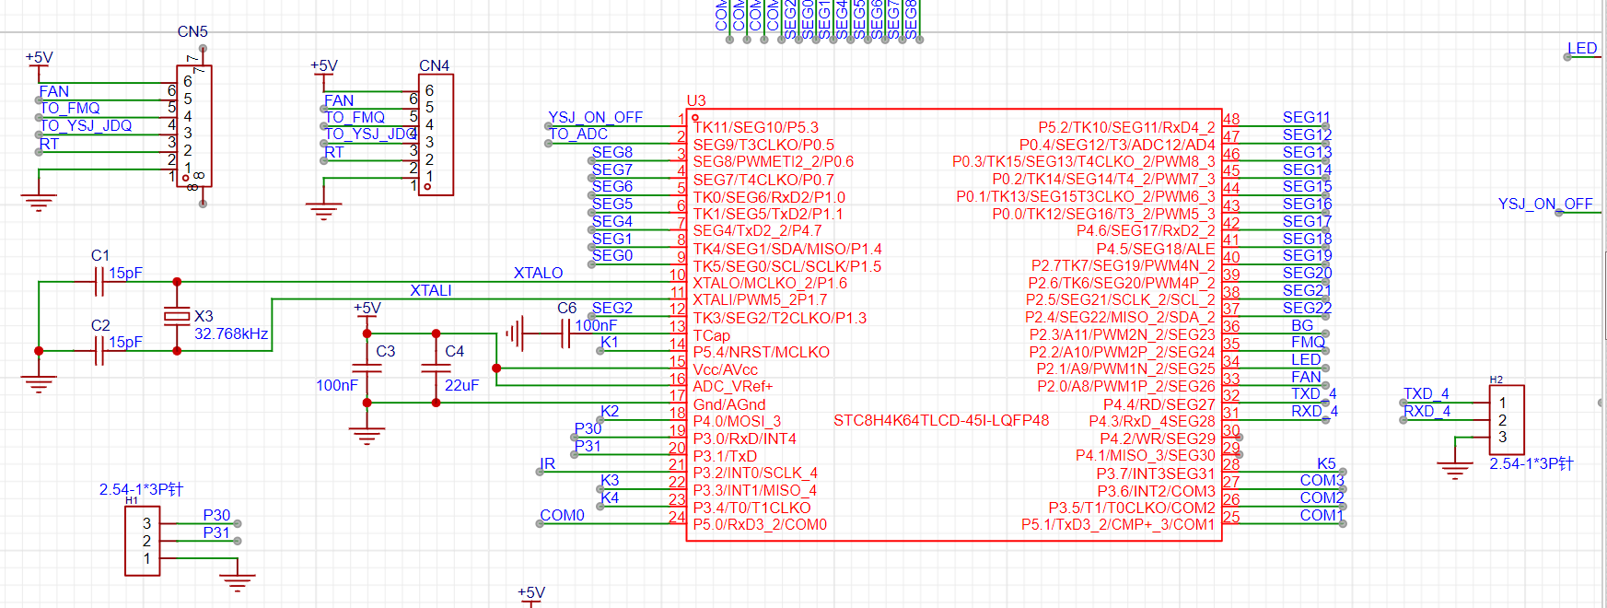Select the FMQ net label at pin 35
Image resolution: width=1607 pixels, height=608 pixels.
point(1308,342)
